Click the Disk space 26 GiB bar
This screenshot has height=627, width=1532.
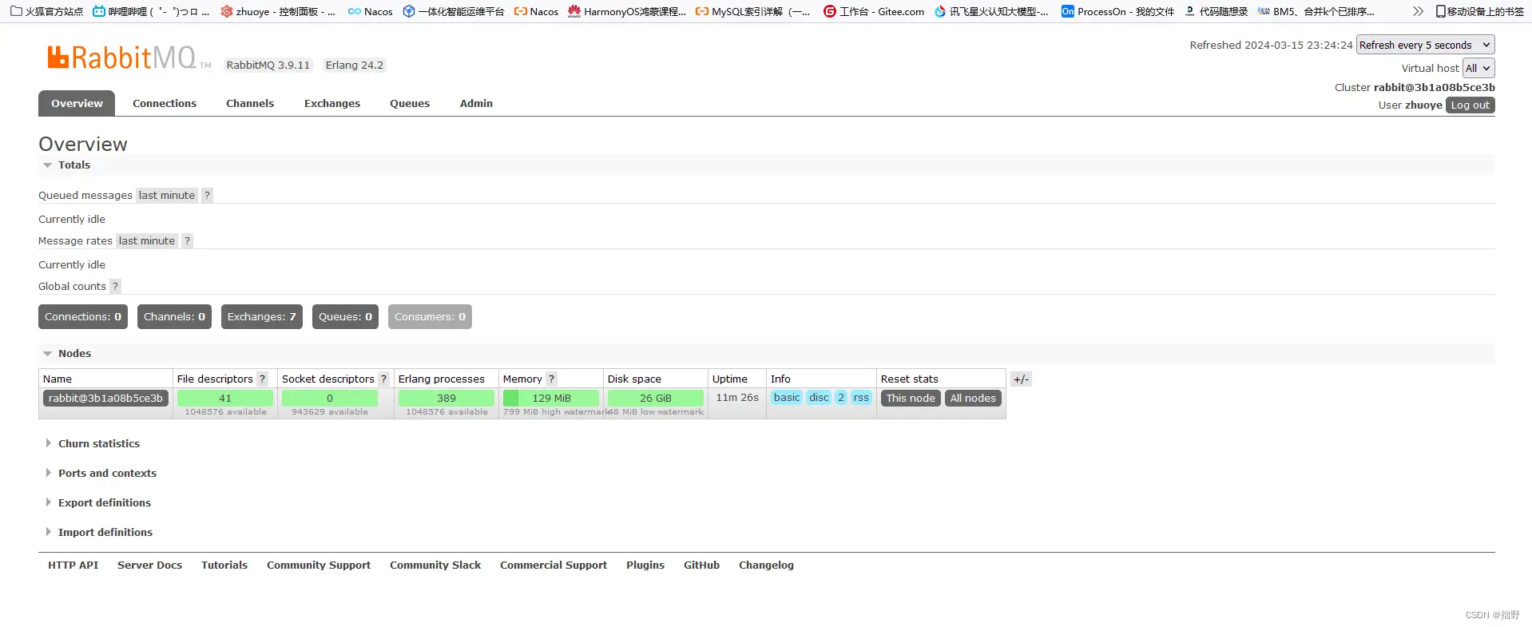656,398
